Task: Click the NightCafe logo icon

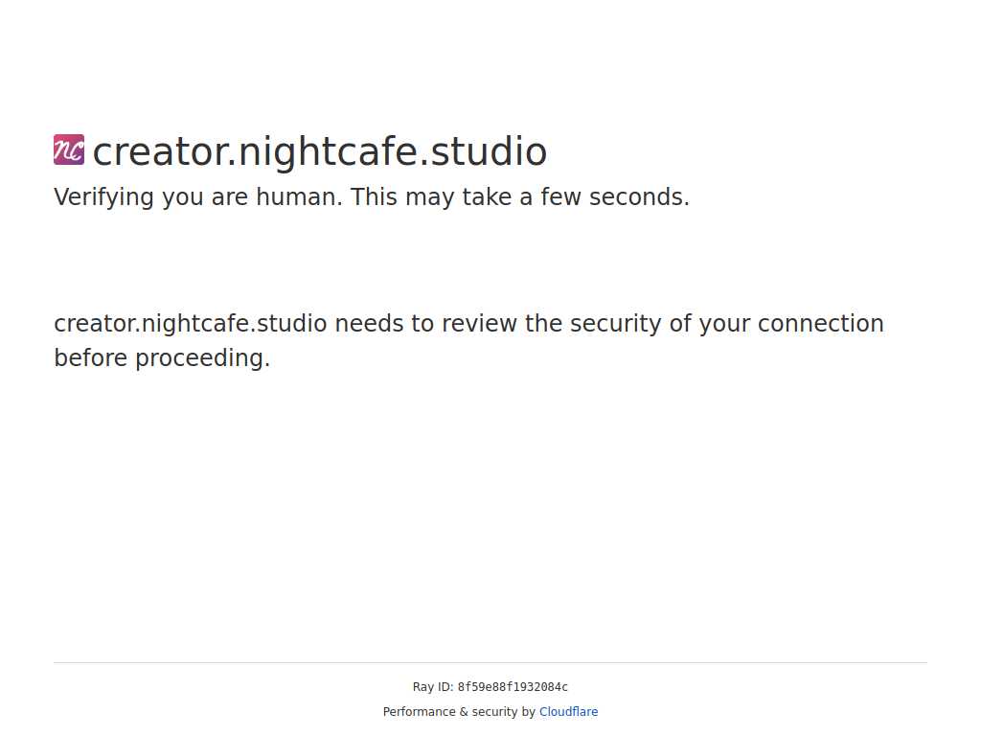Action: click(x=69, y=149)
